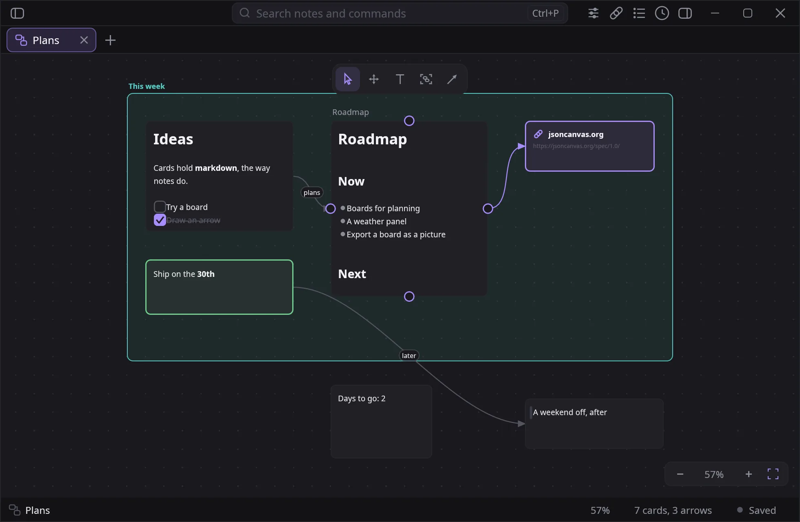Check the 'Try a board' checkbox
Image resolution: width=800 pixels, height=522 pixels.
pos(160,207)
